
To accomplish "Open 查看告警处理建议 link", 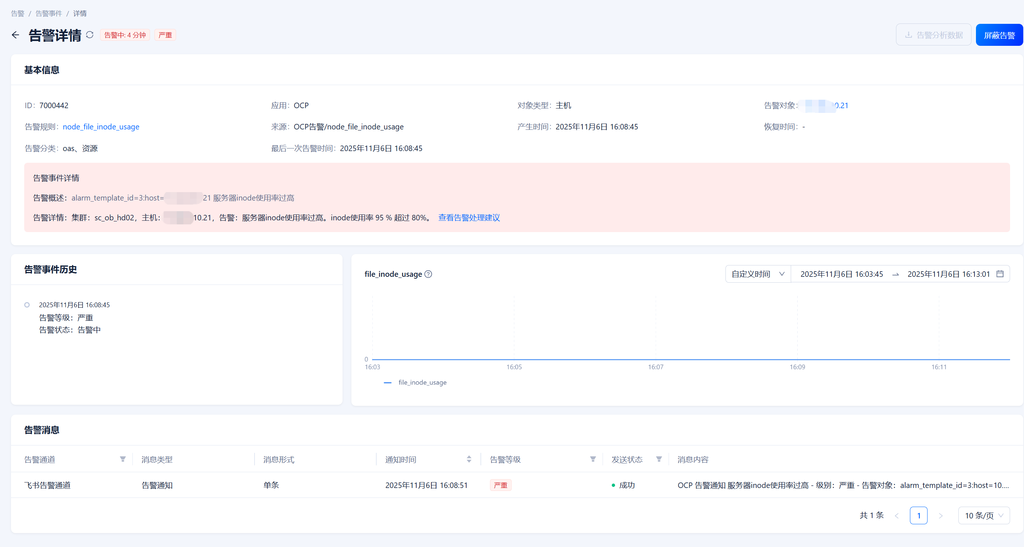I will (469, 218).
